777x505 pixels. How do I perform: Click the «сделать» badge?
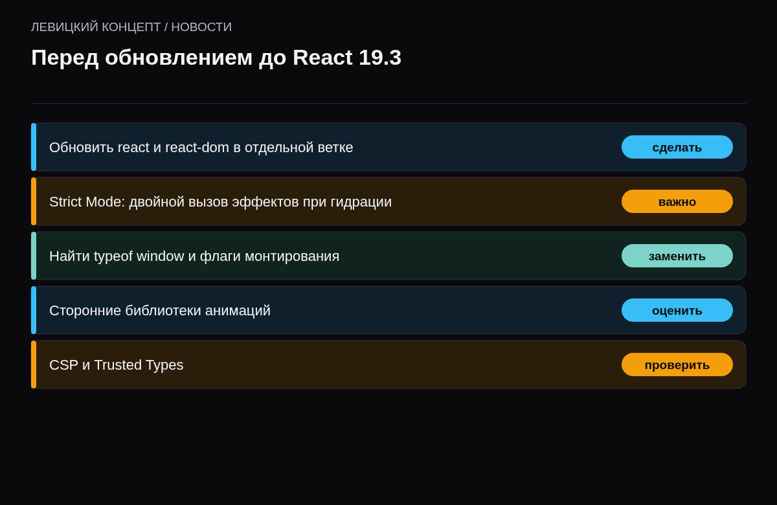677,147
